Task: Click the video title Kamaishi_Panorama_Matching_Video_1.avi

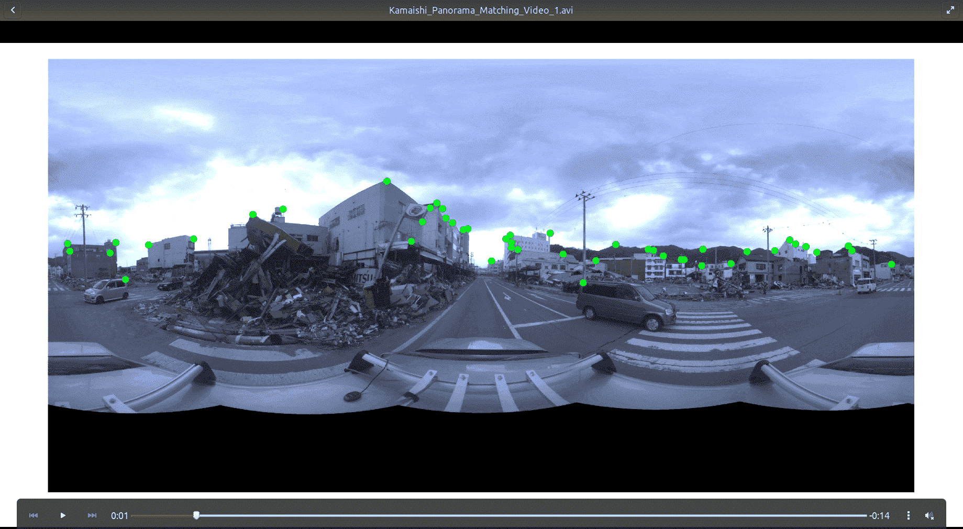Action: (x=481, y=10)
